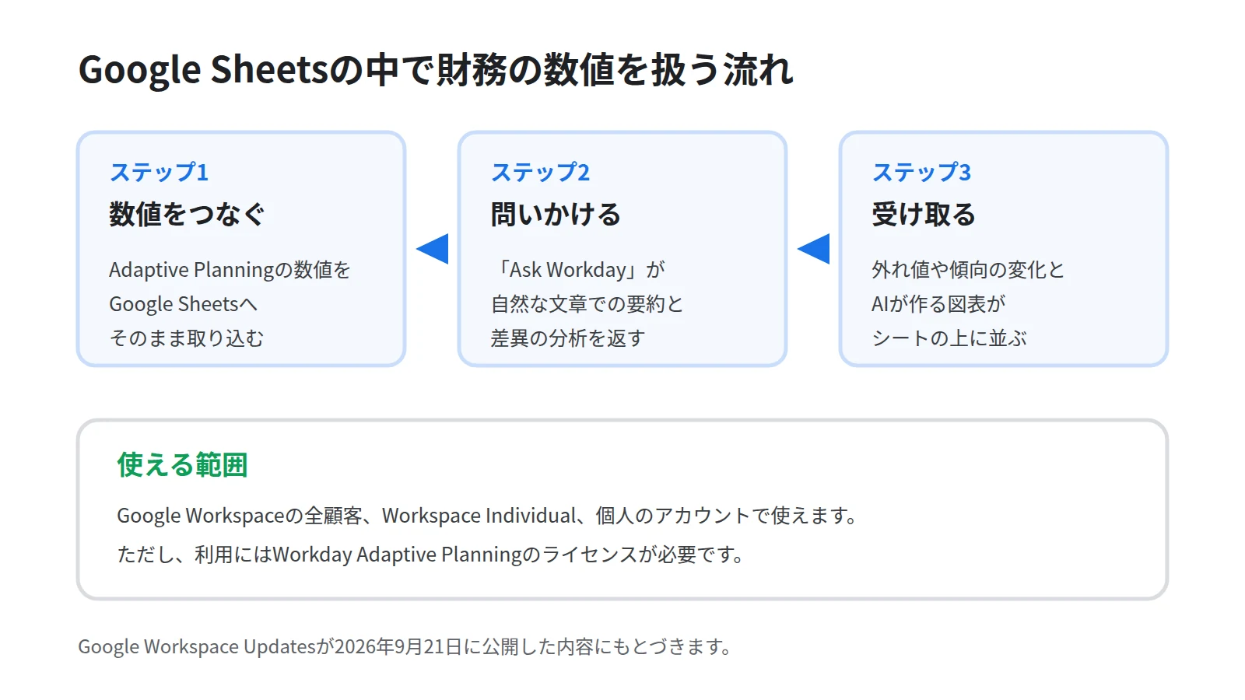
Task: Click the green heading '使える範囲'
Action: click(x=182, y=465)
